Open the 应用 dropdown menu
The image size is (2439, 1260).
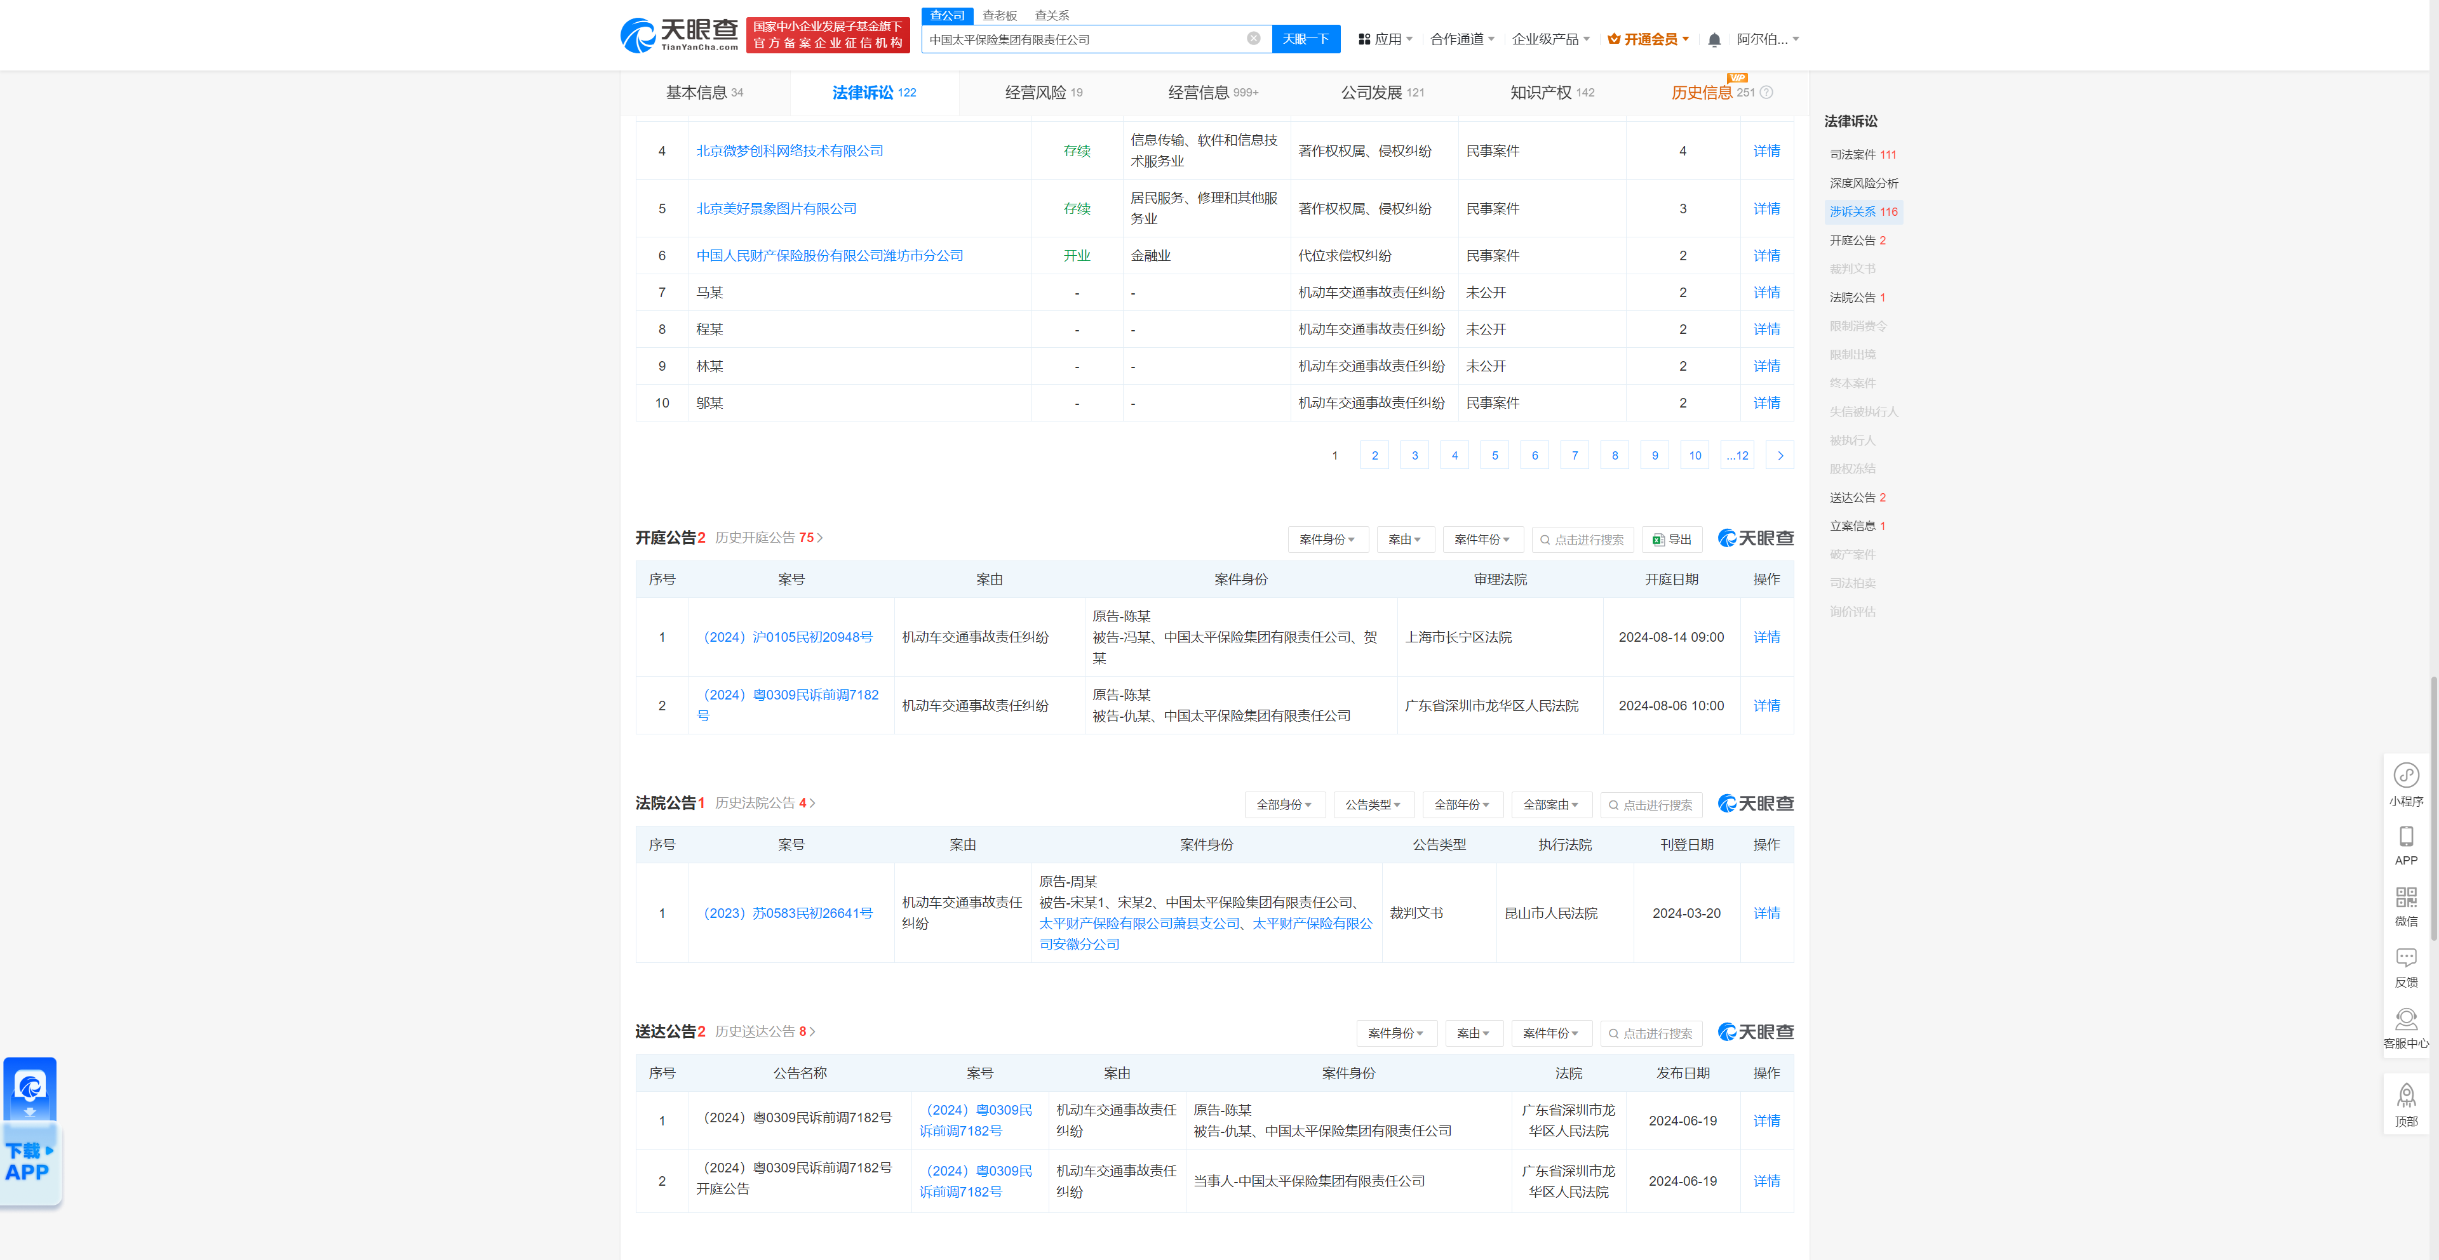click(1385, 39)
